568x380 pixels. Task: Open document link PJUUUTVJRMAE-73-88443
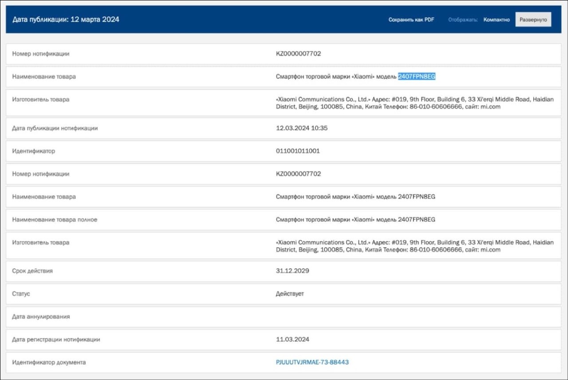(x=312, y=362)
